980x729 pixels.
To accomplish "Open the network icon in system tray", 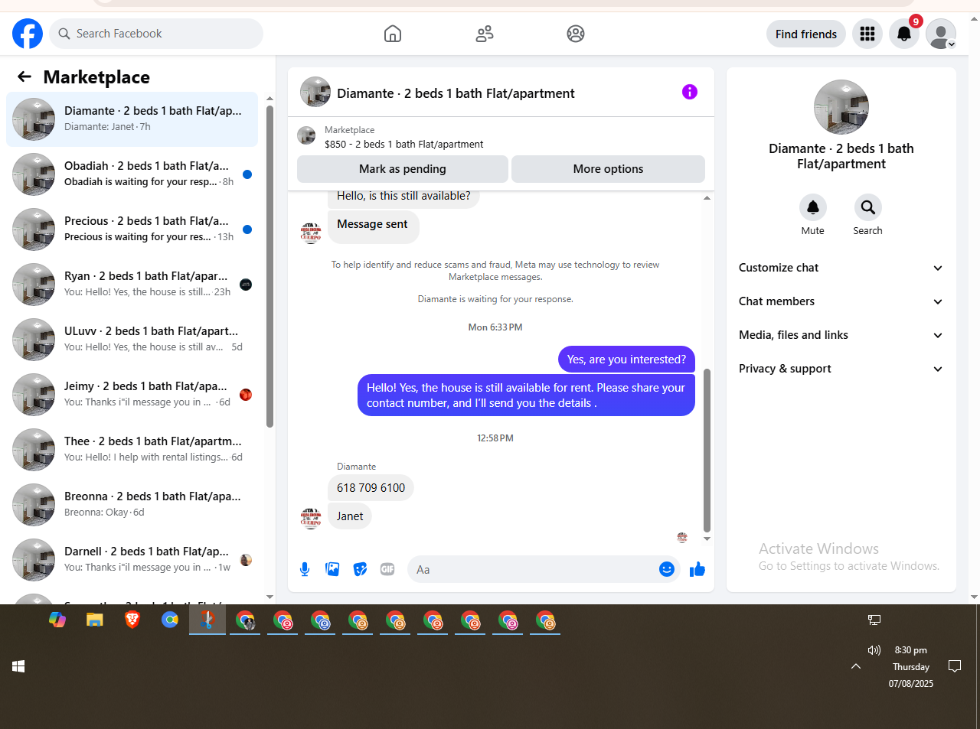I will coord(874,620).
